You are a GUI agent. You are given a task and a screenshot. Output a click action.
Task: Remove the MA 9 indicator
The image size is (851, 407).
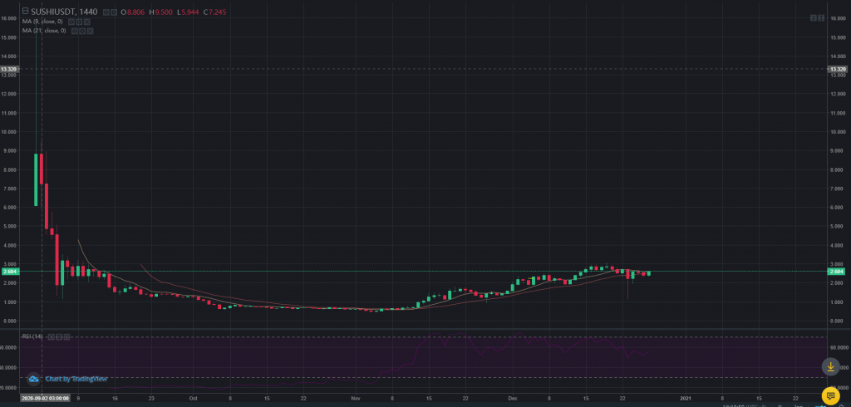pyautogui.click(x=86, y=22)
